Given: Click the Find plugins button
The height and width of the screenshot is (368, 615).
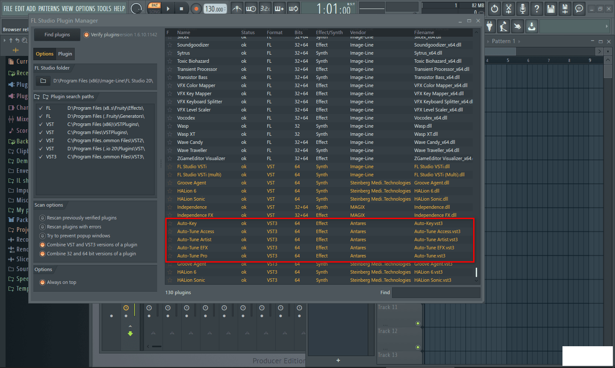Looking at the screenshot, I should [x=57, y=35].
